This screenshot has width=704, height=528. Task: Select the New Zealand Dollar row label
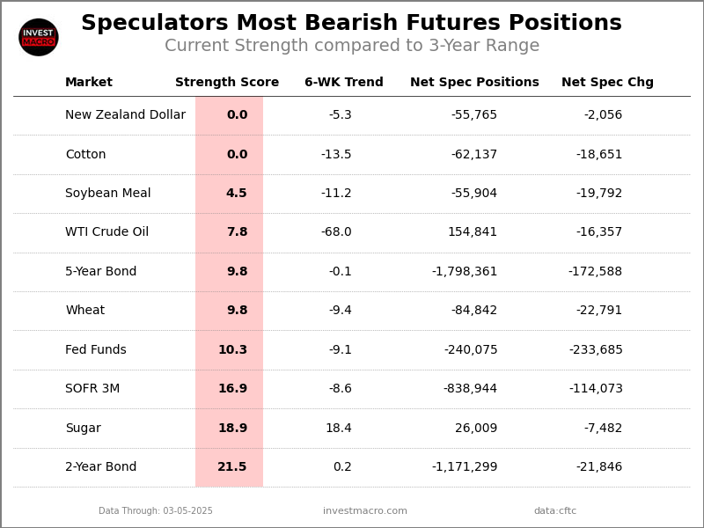(125, 115)
